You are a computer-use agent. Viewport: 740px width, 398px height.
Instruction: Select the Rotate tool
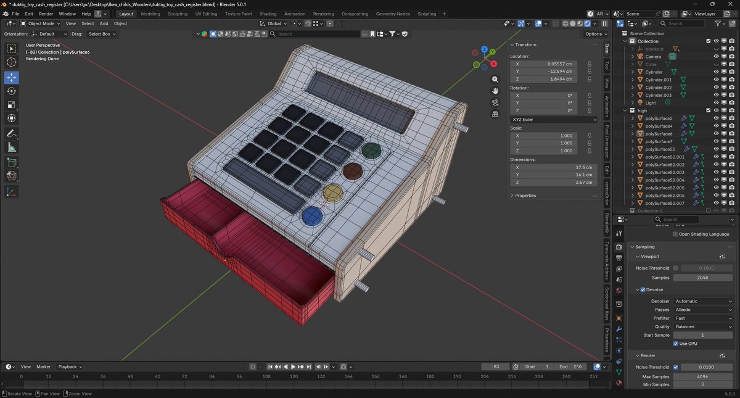[x=12, y=91]
